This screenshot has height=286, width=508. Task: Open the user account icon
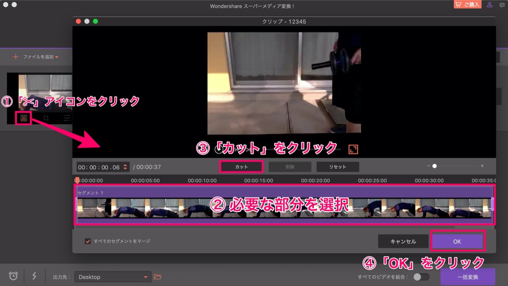[x=490, y=5]
